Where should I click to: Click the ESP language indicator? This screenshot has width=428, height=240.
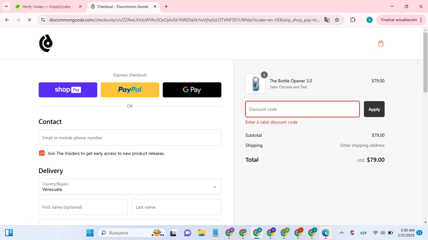pos(364,233)
